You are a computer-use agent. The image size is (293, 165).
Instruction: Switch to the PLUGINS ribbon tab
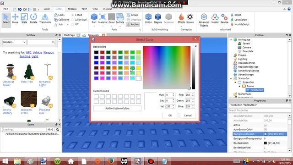tap(108, 9)
